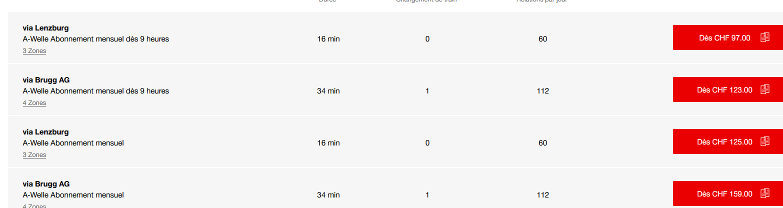
Task: Click "A-Welle Abonnement mensuel" text in the CHF 125.00 row
Action: coord(73,143)
